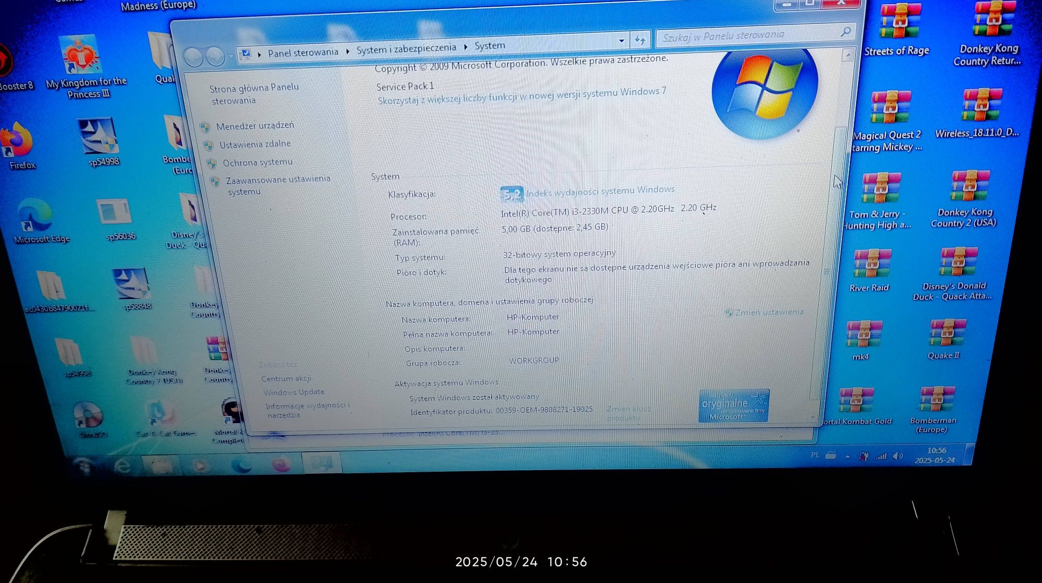This screenshot has width=1042, height=583.
Task: Open Centrum akcji in the sidebar
Action: click(x=286, y=378)
